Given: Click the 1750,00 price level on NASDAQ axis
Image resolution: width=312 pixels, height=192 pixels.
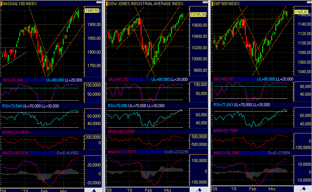Looking at the screenshot, I should click(94, 66).
